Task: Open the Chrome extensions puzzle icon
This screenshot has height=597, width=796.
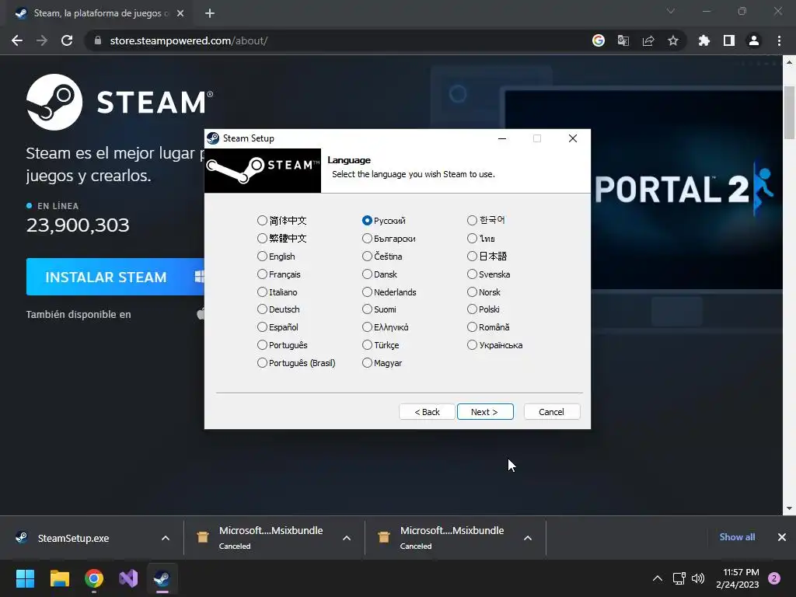Action: (x=704, y=40)
